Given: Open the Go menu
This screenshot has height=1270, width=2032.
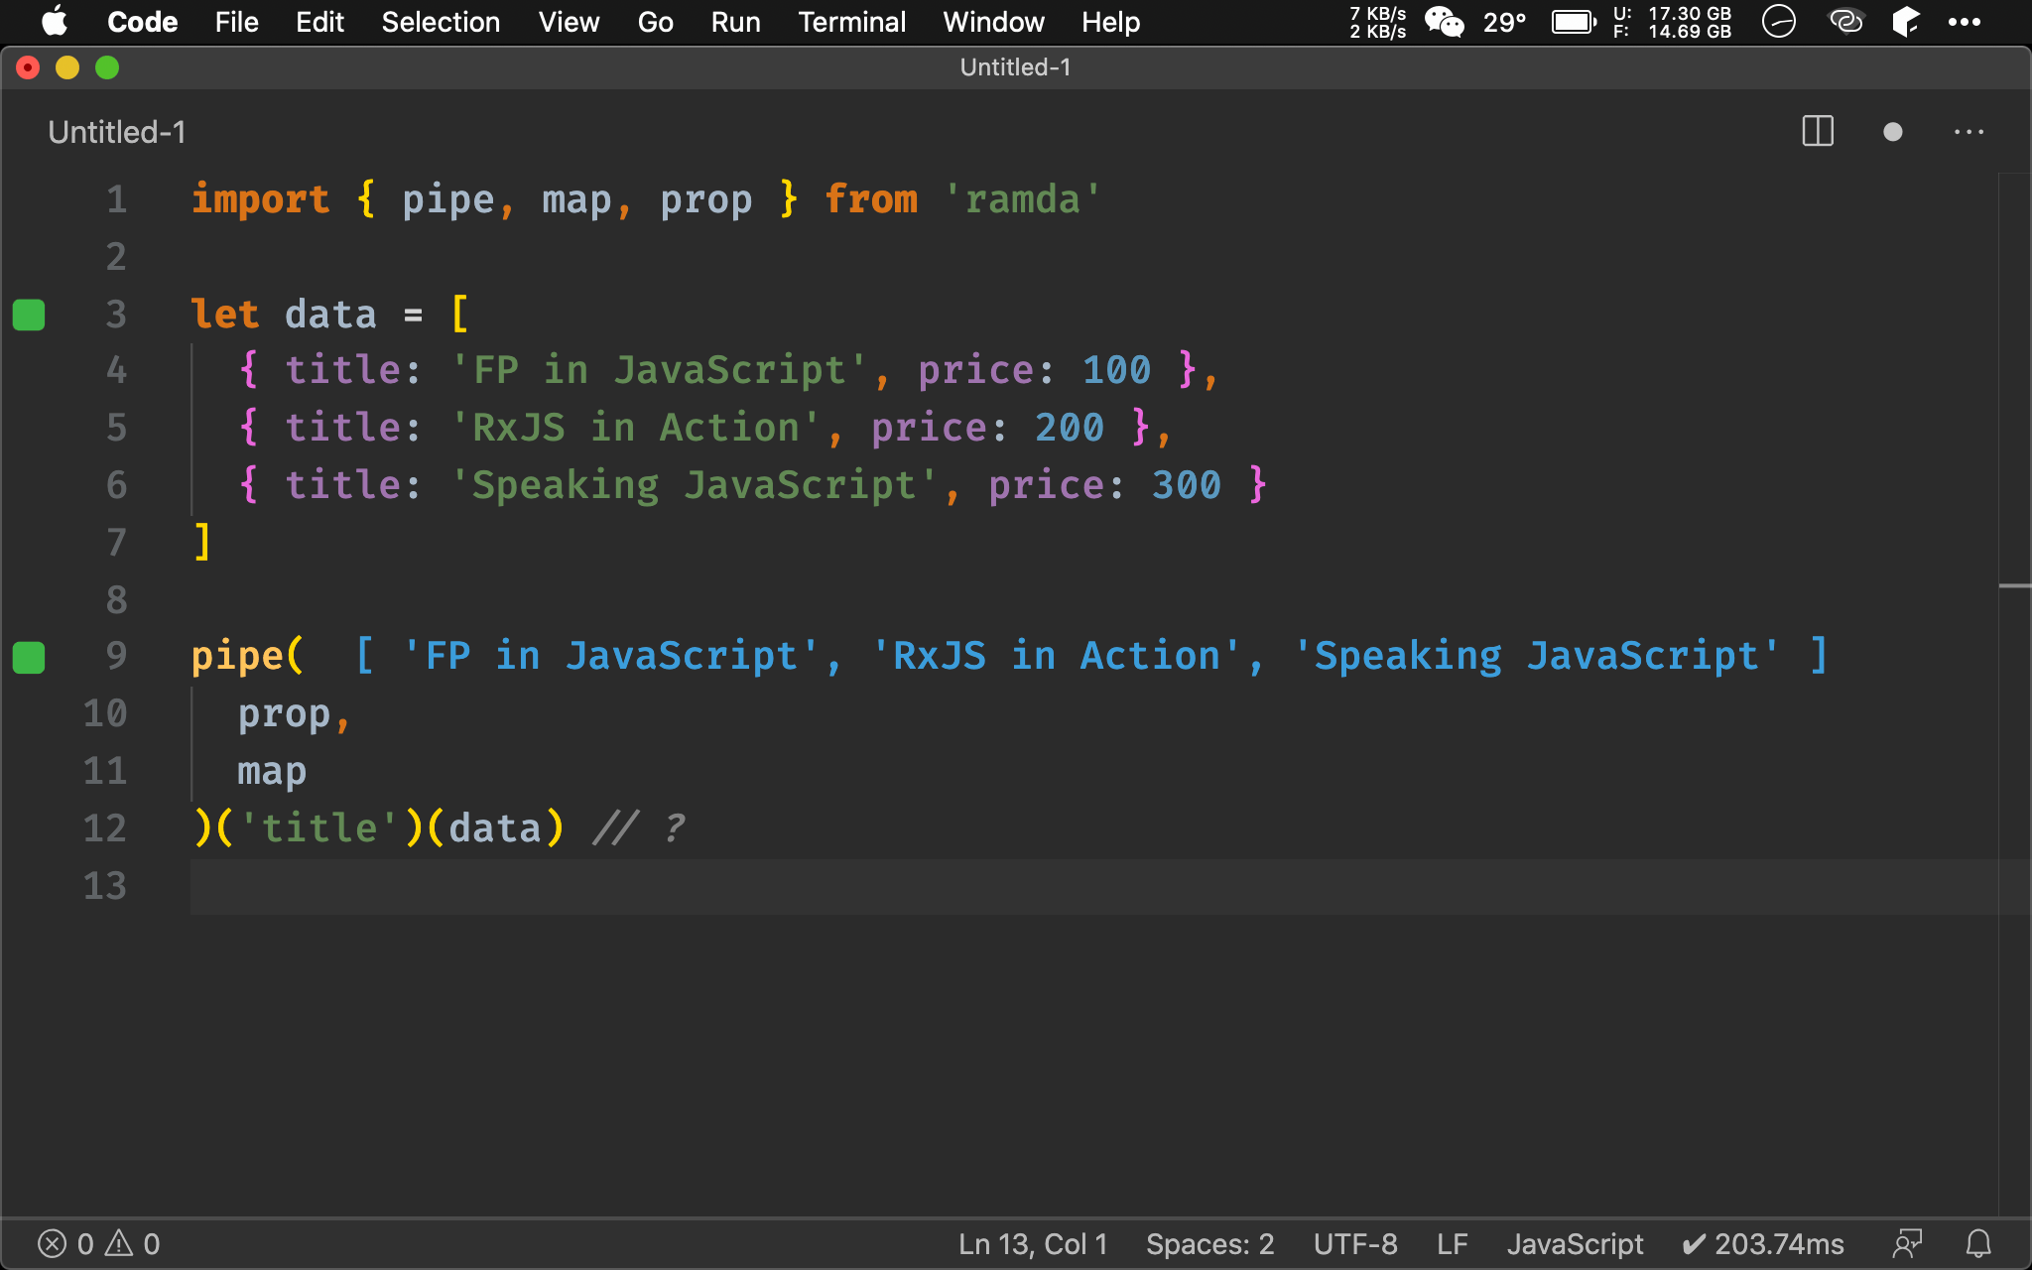Looking at the screenshot, I should [655, 22].
